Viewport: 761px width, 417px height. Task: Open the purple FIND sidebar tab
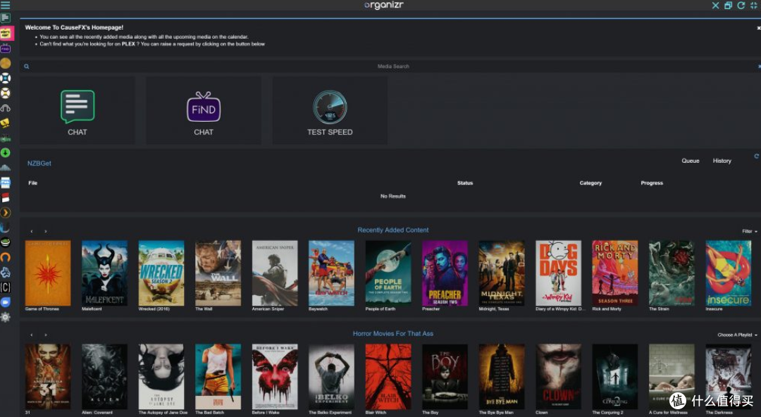coord(6,49)
